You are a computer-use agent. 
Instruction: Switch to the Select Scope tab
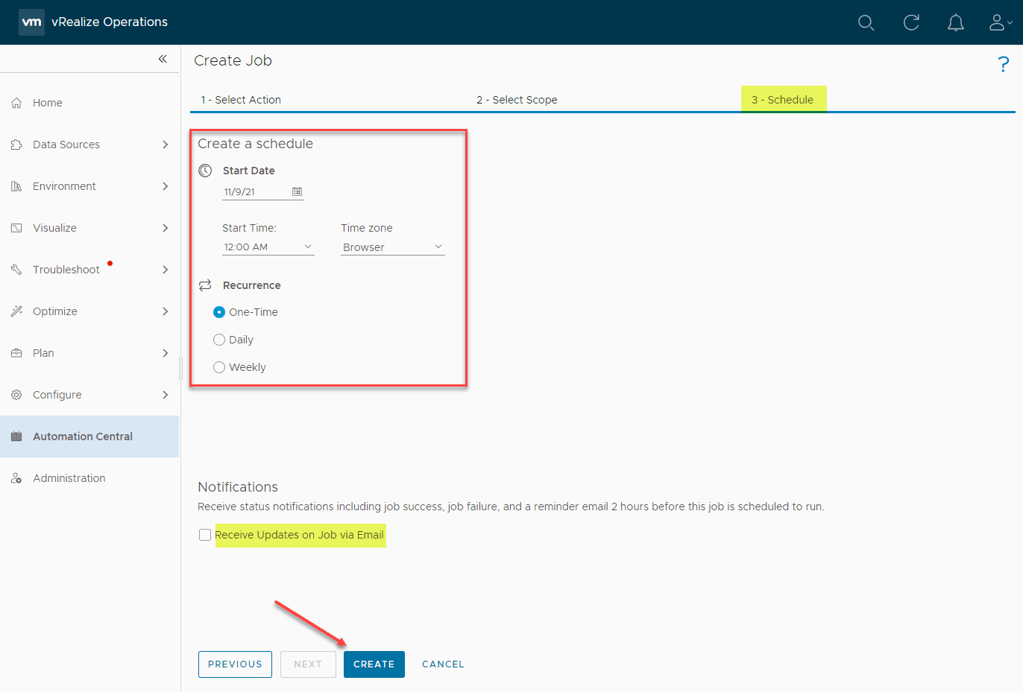(x=517, y=99)
